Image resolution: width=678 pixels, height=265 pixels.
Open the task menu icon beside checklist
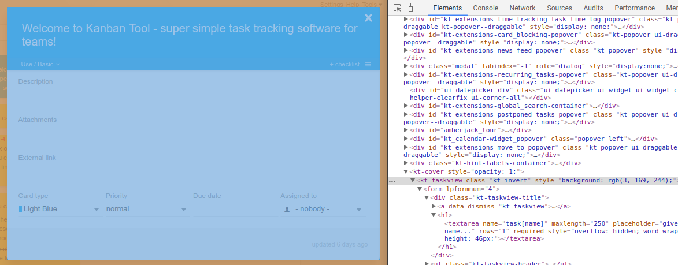click(368, 64)
